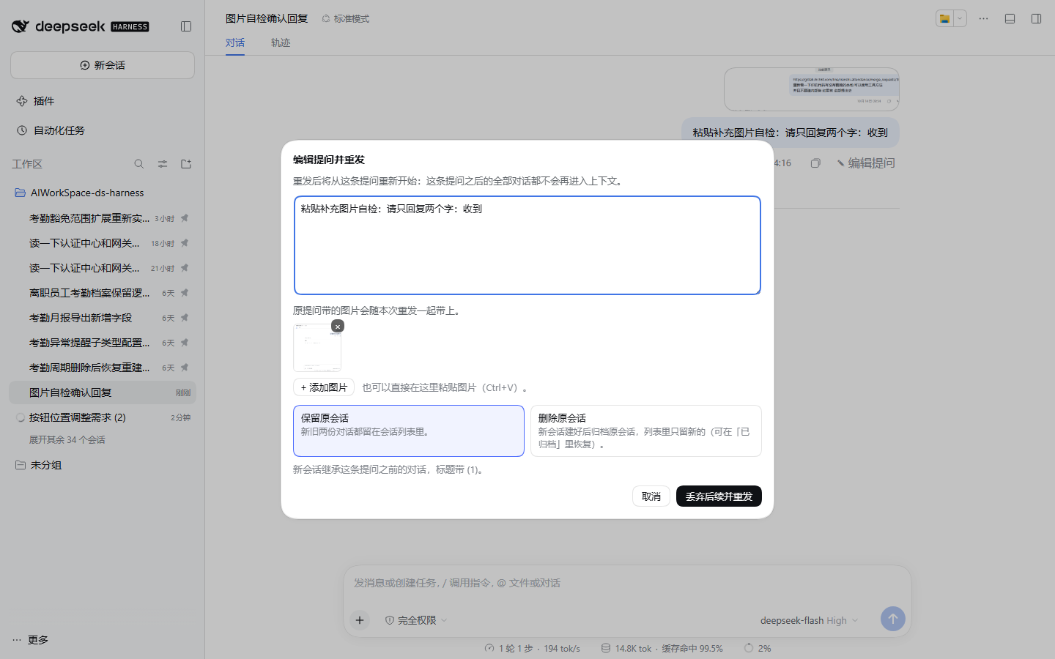Click 丢弃后续并重发 button

point(719,496)
